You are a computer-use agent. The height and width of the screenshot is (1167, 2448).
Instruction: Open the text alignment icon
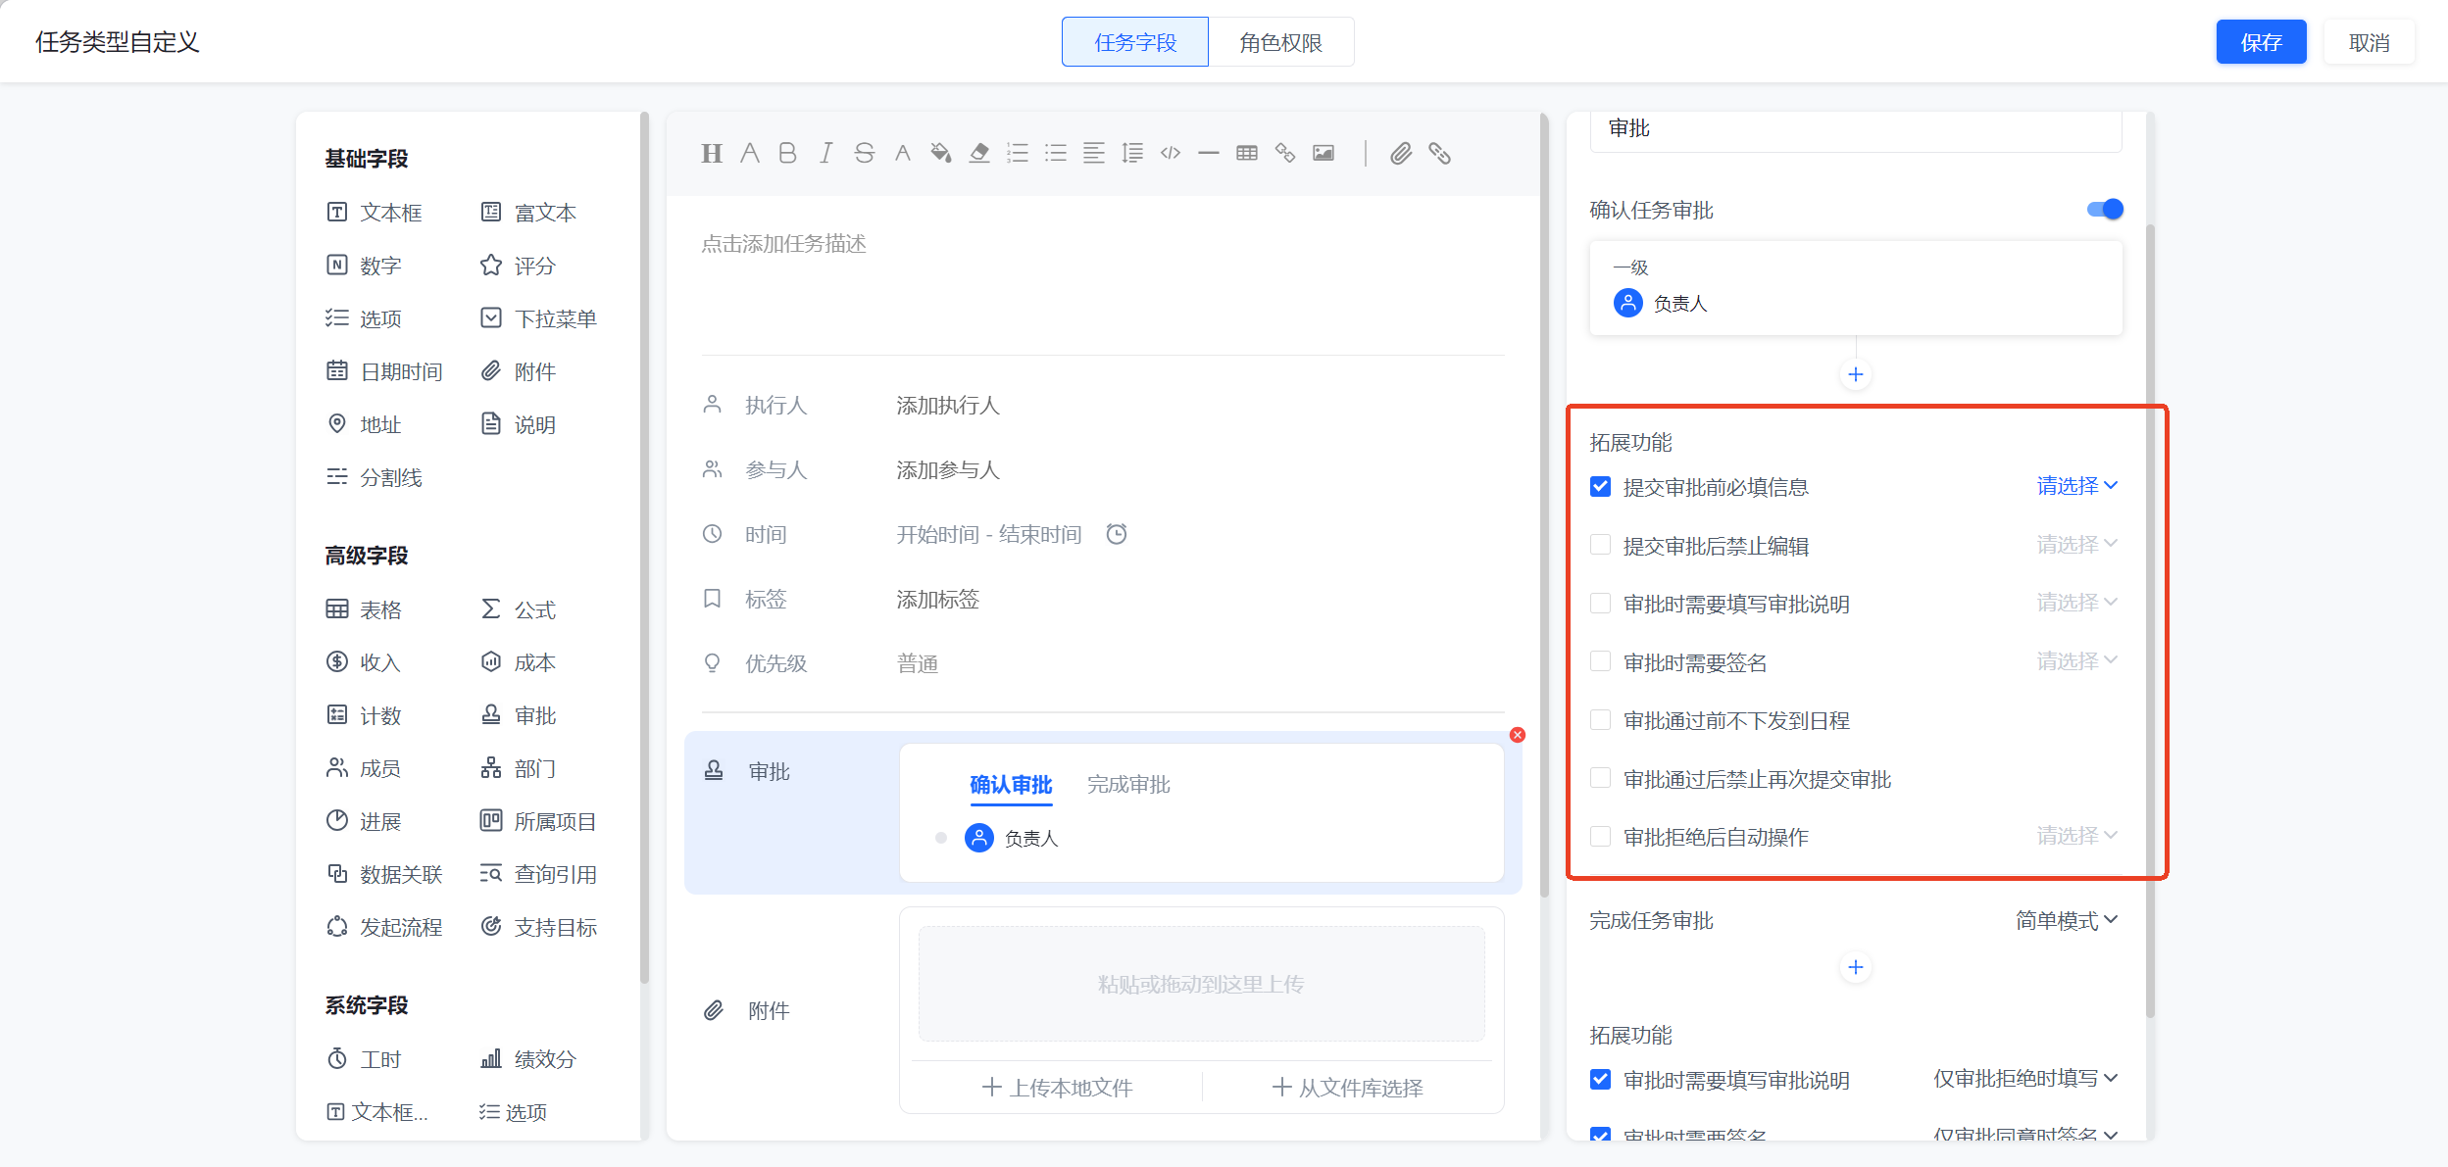[x=1094, y=153]
